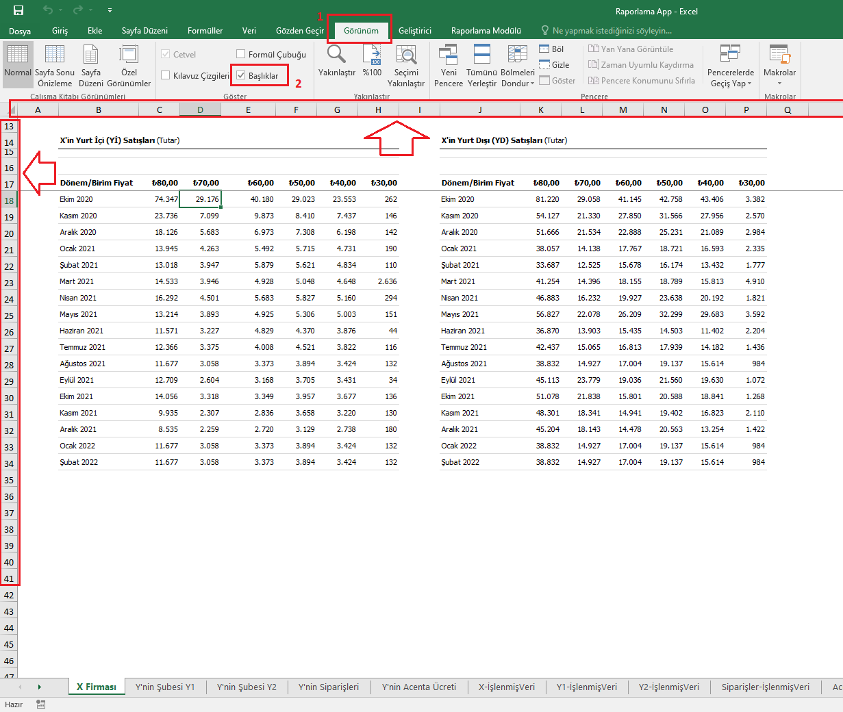The height and width of the screenshot is (712, 843).
Task: Click the Böl split button
Action: coord(551,49)
